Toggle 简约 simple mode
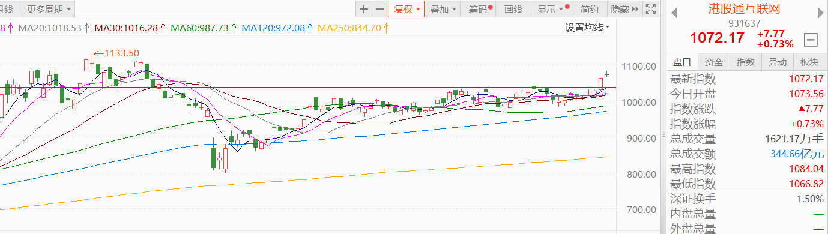 tap(590, 9)
